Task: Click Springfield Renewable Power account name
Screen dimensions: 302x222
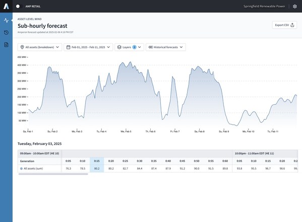Action: (264, 7)
